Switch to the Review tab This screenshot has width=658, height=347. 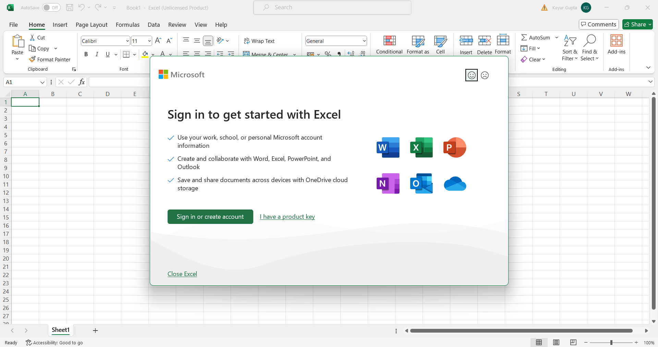[177, 25]
